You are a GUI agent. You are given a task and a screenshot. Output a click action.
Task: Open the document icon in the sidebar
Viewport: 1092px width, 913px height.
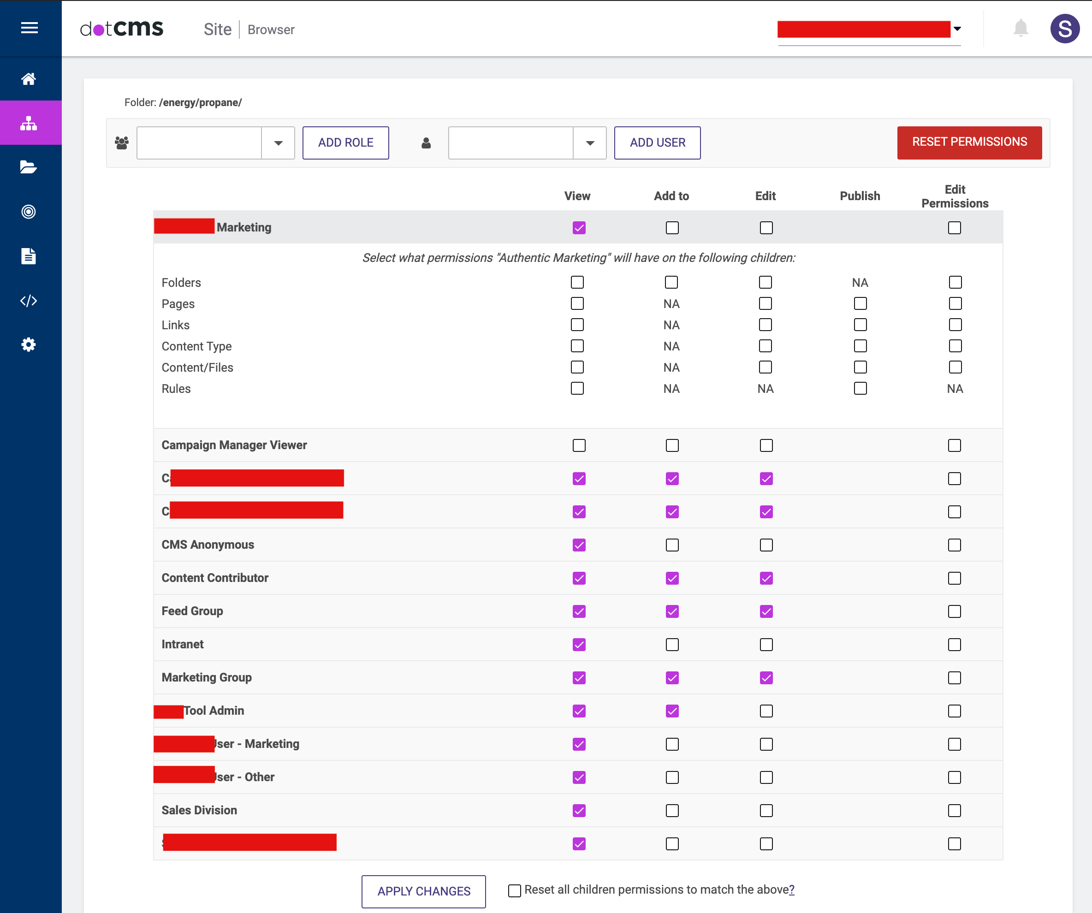point(29,256)
